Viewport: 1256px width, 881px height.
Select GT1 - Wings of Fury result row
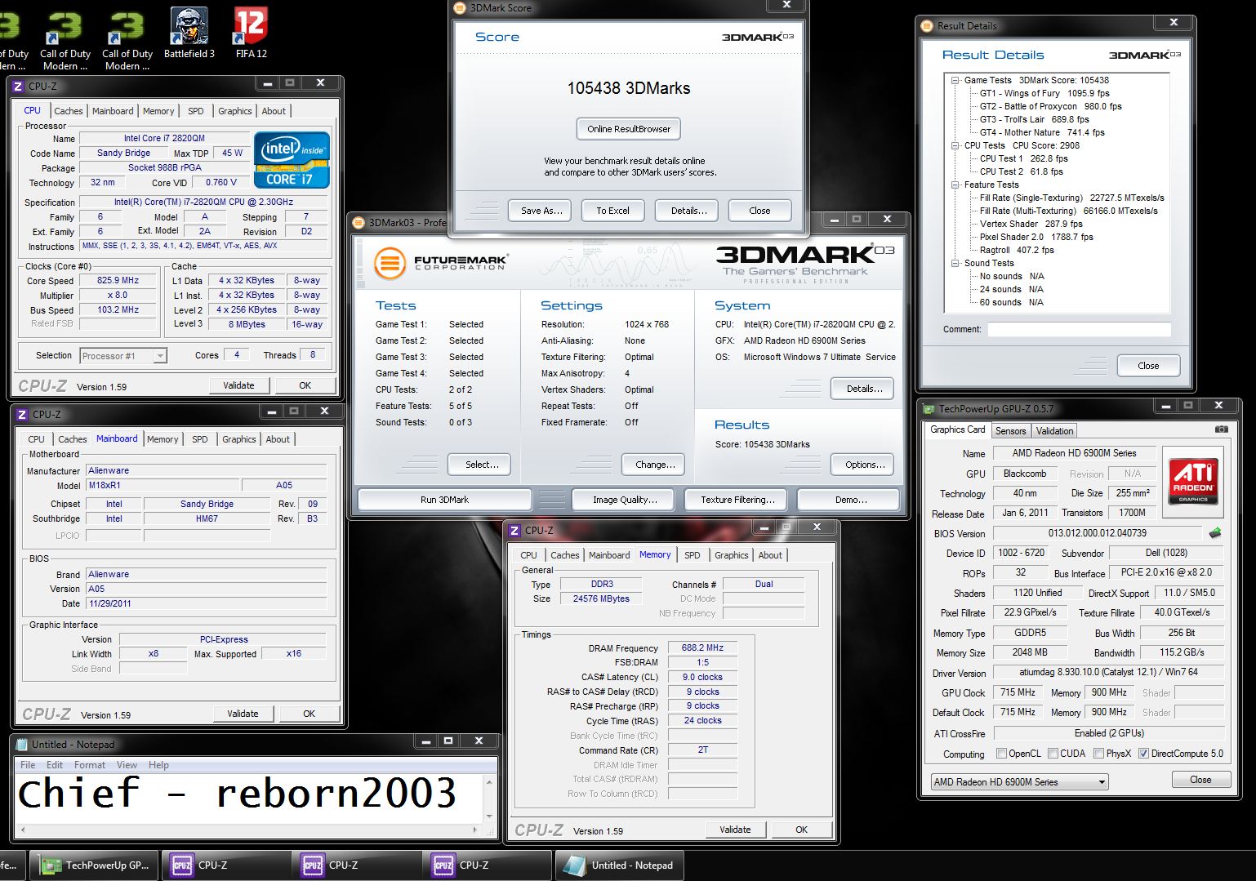point(1044,93)
